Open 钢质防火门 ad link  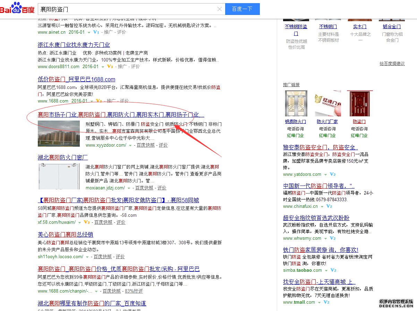pos(296,122)
